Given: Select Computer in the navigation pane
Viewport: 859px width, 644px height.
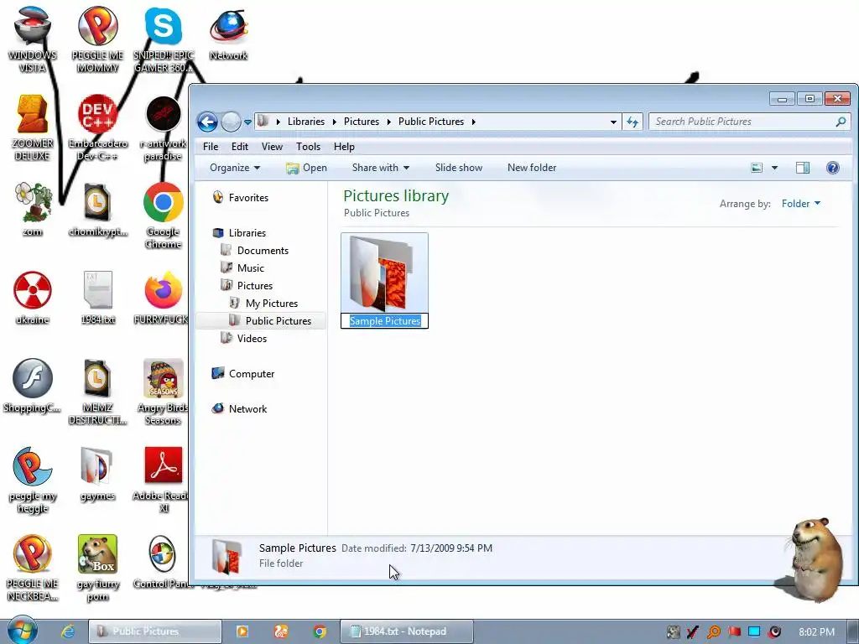Looking at the screenshot, I should point(242,373).
